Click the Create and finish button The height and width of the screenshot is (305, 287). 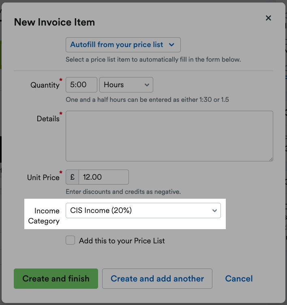pyautogui.click(x=56, y=279)
